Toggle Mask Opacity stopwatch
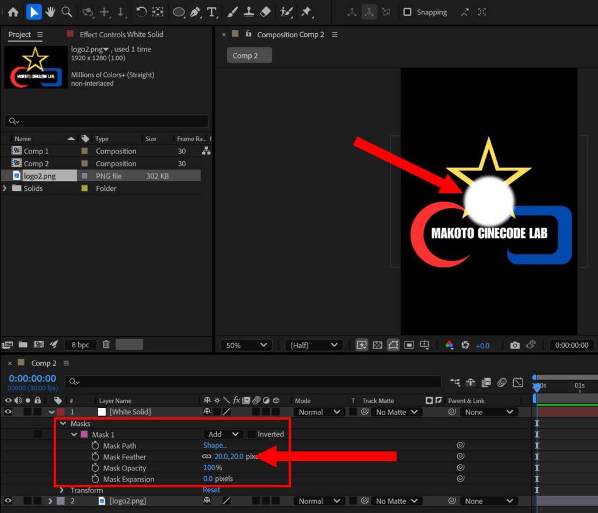This screenshot has height=513, width=598. (95, 467)
